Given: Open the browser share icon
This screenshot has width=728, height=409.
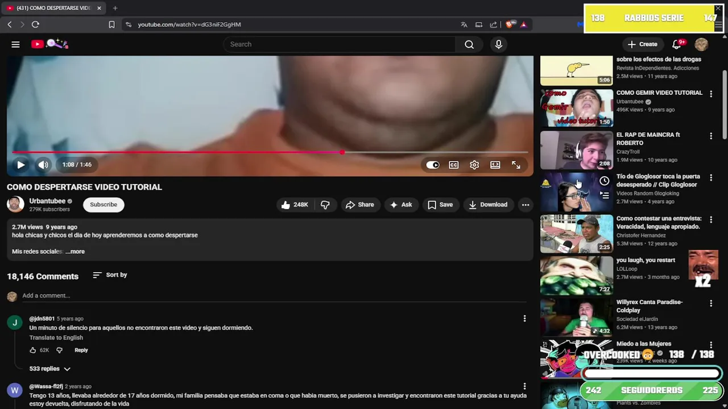Looking at the screenshot, I should pyautogui.click(x=493, y=24).
